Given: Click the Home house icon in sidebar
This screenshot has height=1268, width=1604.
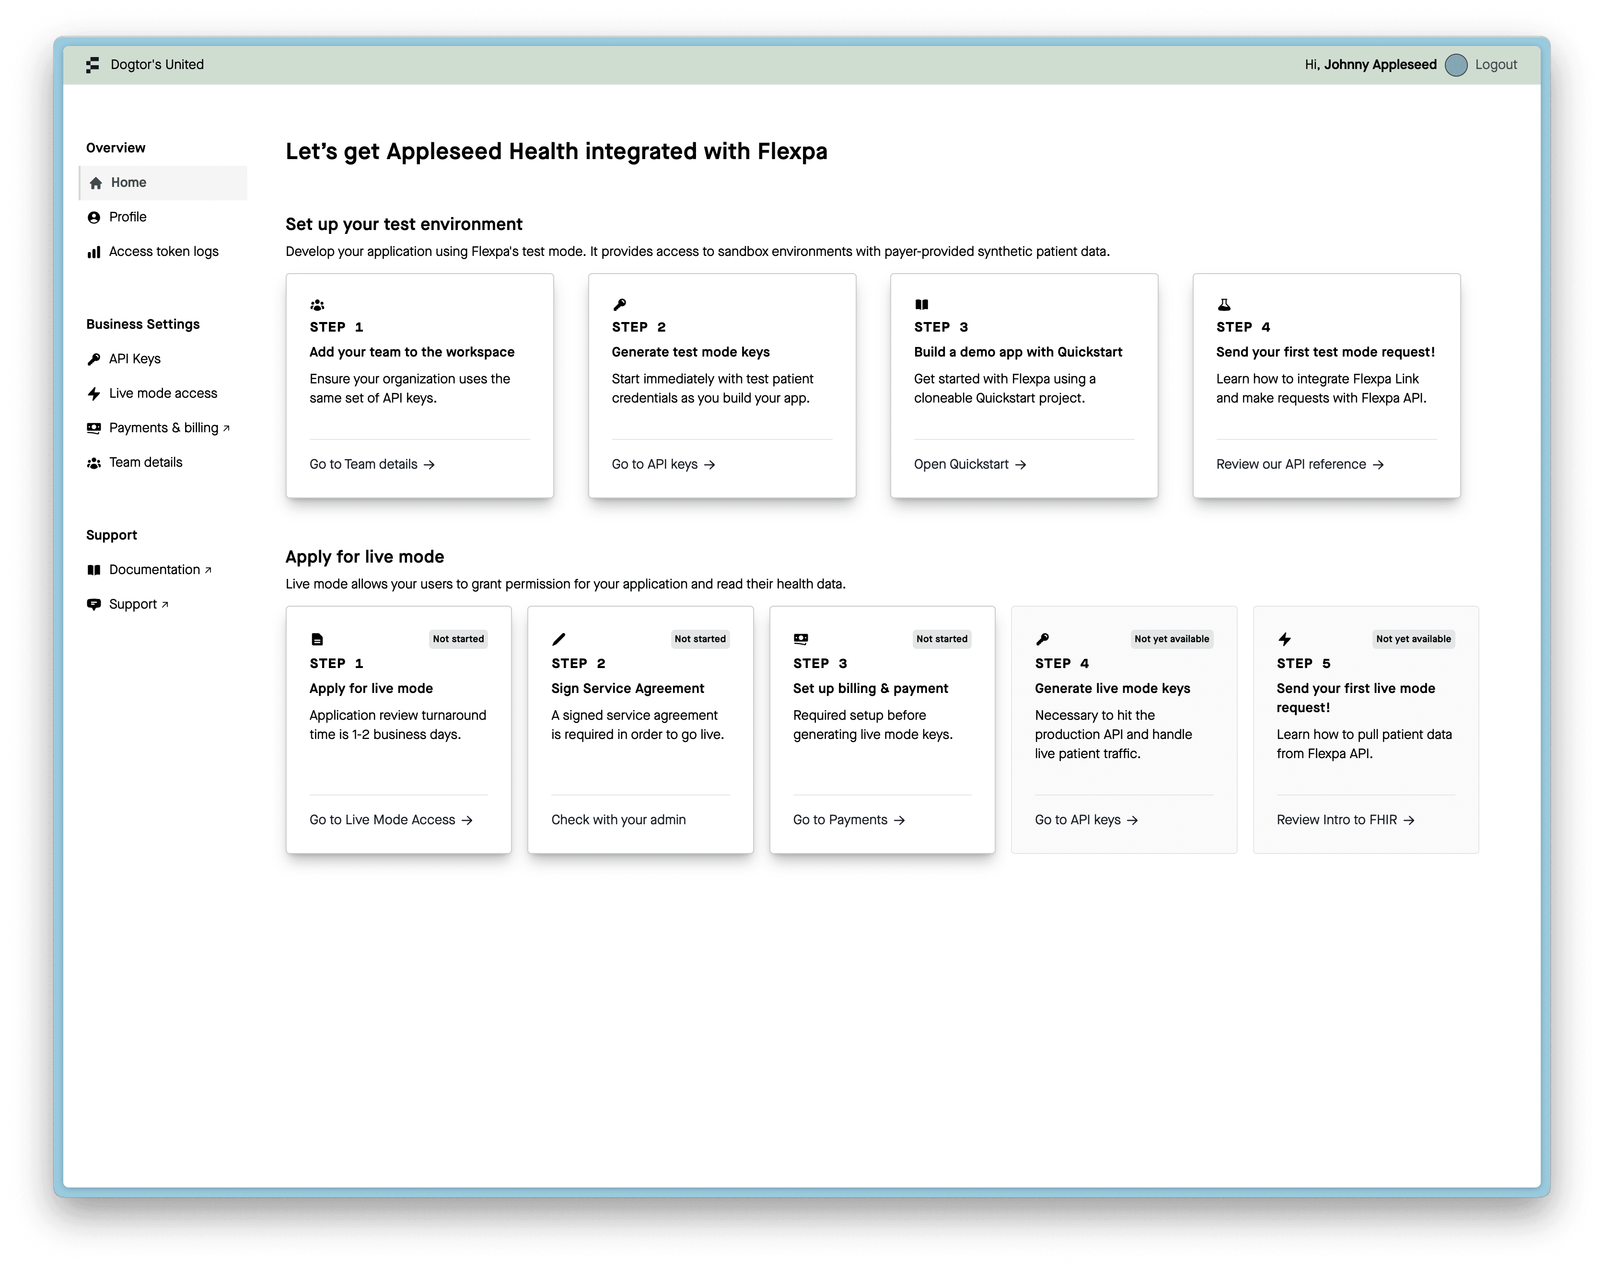Looking at the screenshot, I should coord(96,183).
